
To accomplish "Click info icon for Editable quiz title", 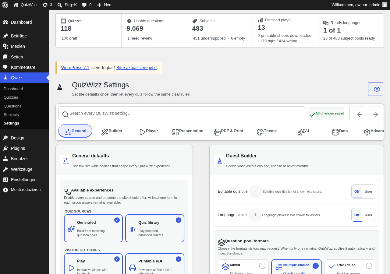I will click(256, 191).
